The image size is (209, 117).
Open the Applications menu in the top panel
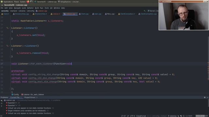click(8, 2)
